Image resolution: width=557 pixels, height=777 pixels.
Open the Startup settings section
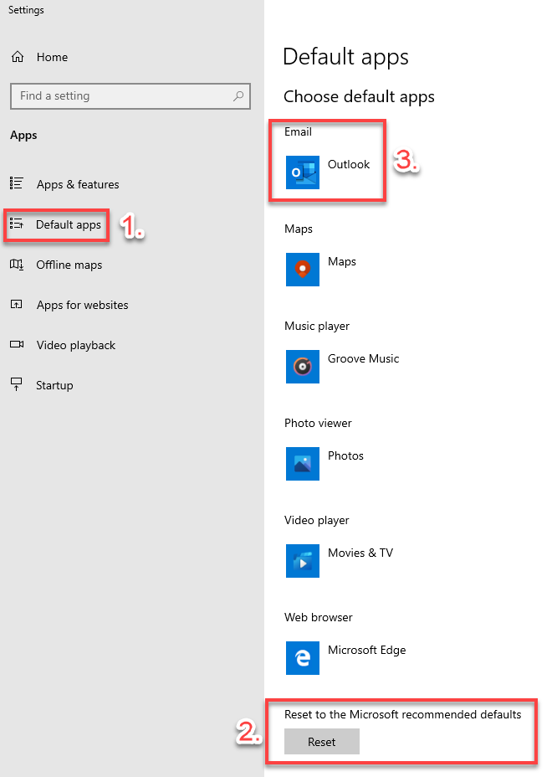[54, 385]
